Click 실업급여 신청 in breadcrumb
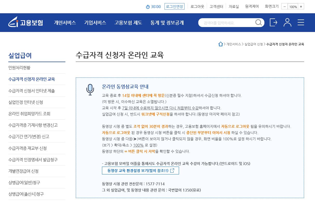This screenshot has width=315, height=203. pos(254,44)
